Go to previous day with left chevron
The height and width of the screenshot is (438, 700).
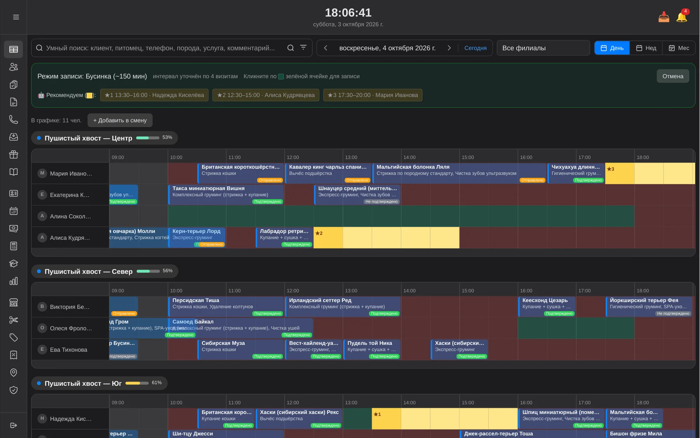tap(325, 48)
